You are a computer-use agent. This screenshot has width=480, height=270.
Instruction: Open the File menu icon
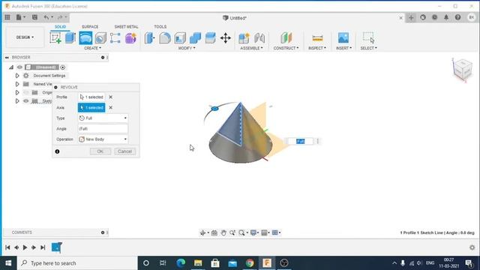point(20,17)
